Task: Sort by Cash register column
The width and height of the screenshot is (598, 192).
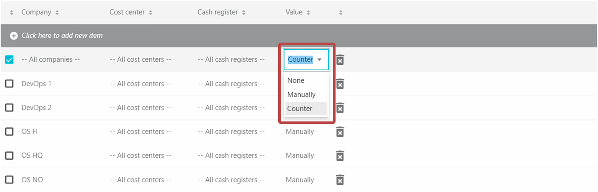Action: 244,13
